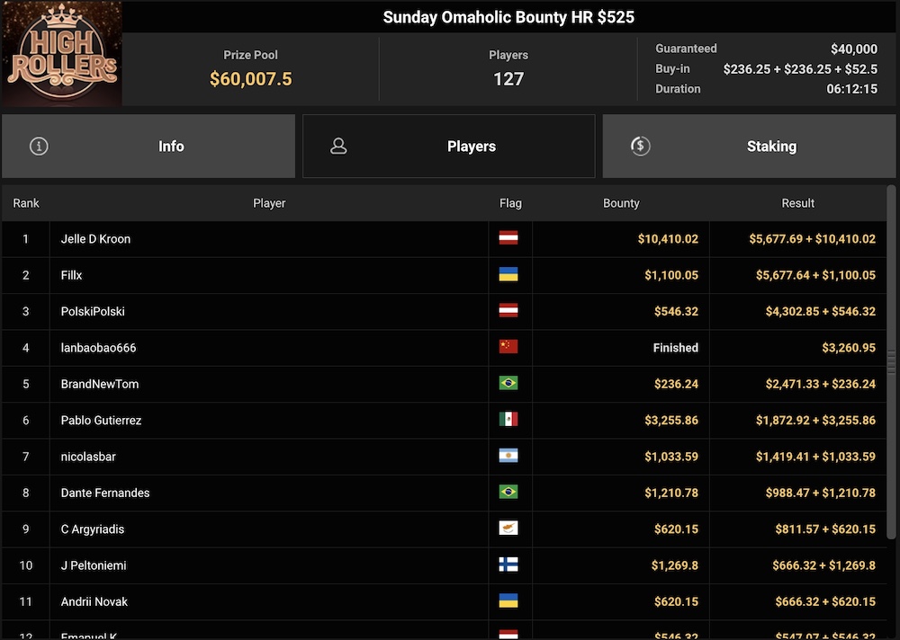Click the China flag for lanbaobao666

[x=508, y=348]
